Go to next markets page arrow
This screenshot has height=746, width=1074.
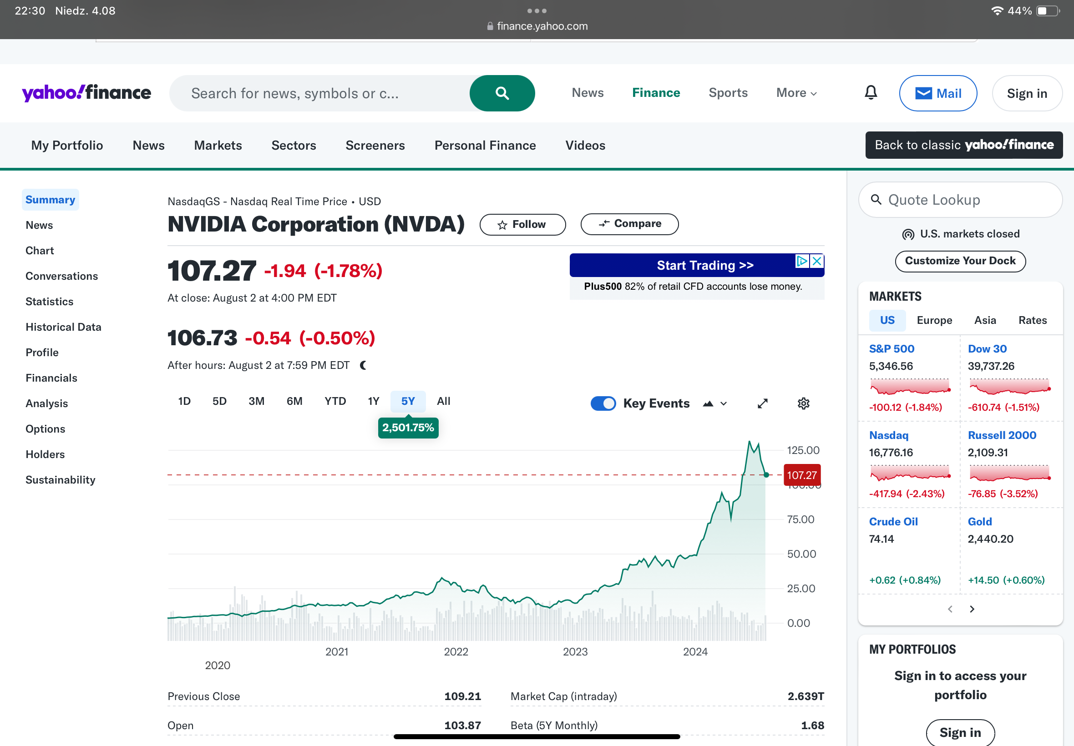pos(972,609)
